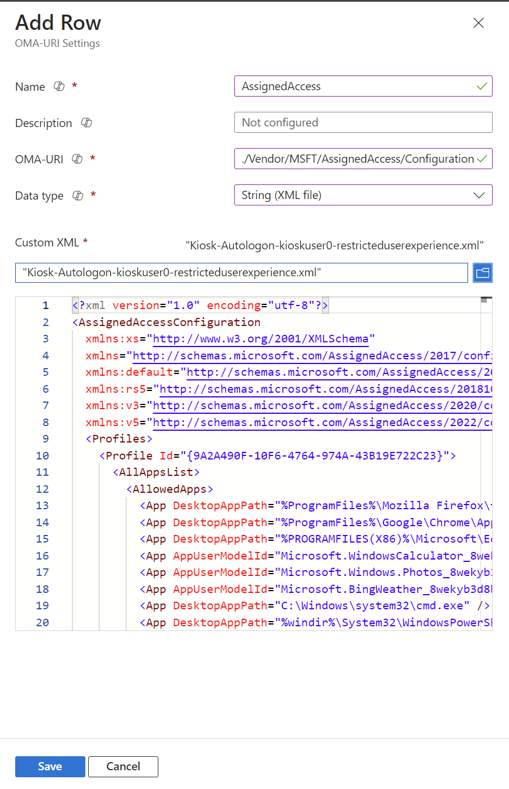The width and height of the screenshot is (509, 789).
Task: Close the Add Row panel with the X
Action: click(478, 23)
